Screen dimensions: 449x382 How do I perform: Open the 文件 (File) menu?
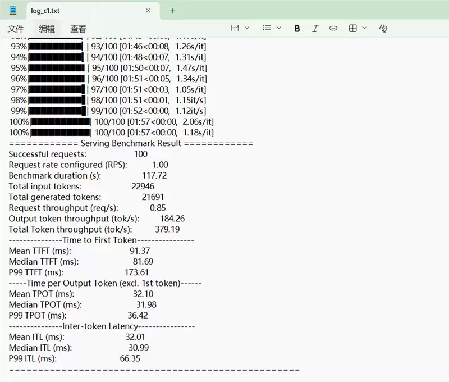click(x=16, y=29)
